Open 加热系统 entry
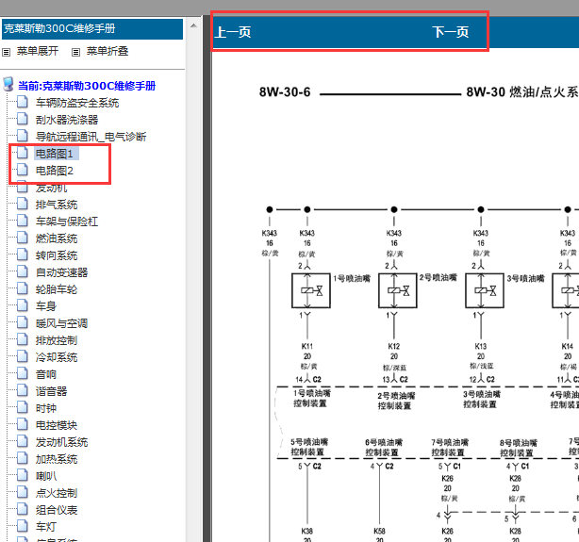Screen dimensions: 579x542 57,459
